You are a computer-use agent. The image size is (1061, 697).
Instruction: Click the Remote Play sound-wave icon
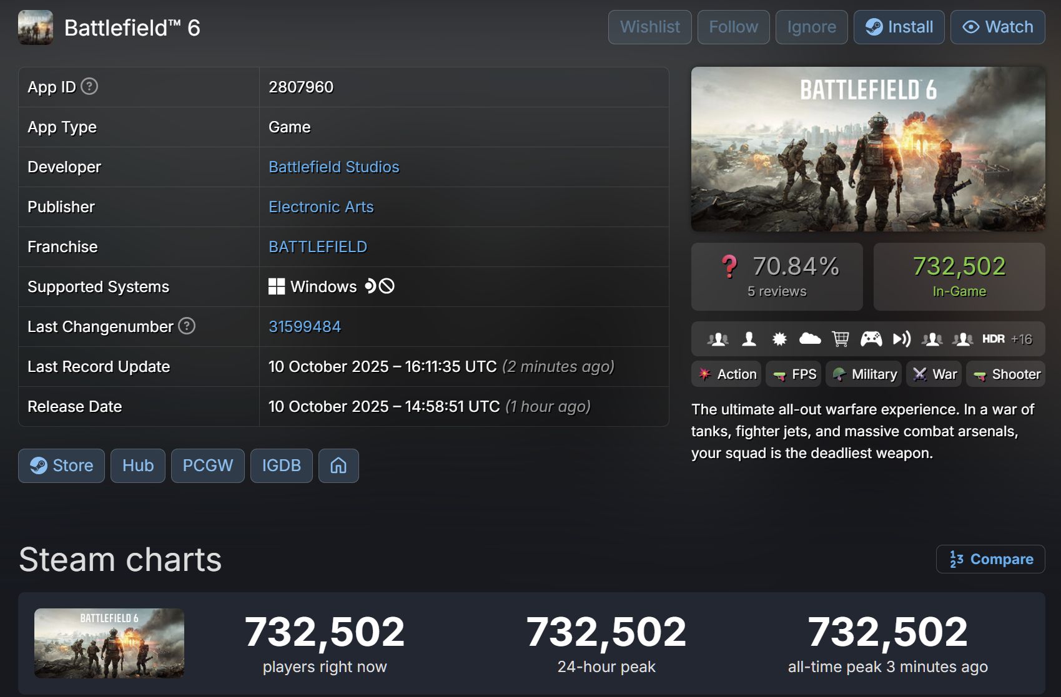click(x=902, y=339)
